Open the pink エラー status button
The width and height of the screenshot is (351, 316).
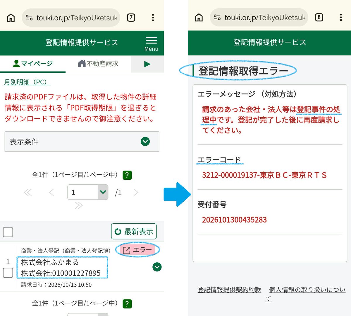138,250
